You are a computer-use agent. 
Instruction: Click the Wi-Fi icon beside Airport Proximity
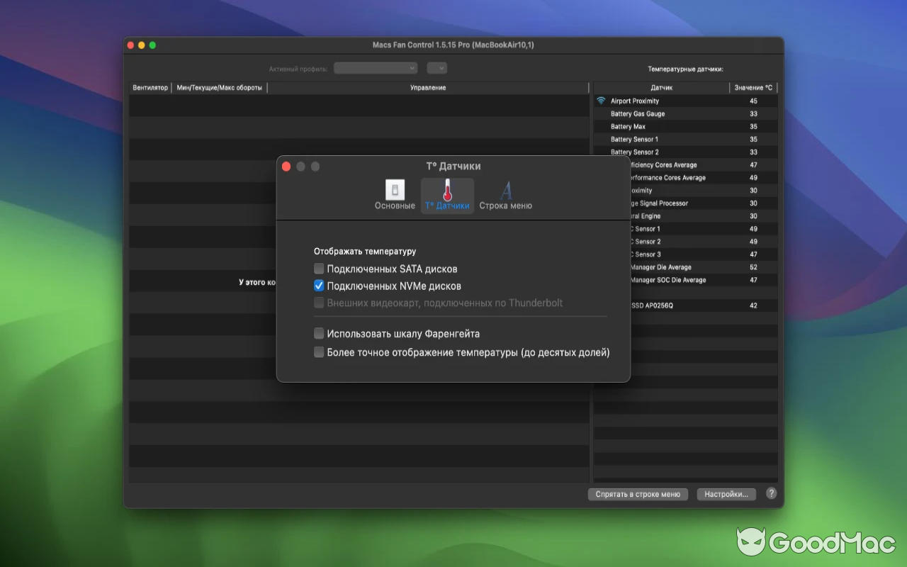pos(601,101)
